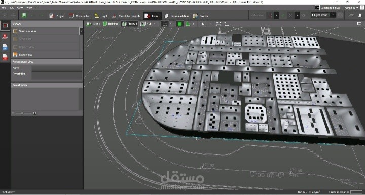365x195 pixels.
Task: Click the user profile avatar
Action: click(362, 8)
